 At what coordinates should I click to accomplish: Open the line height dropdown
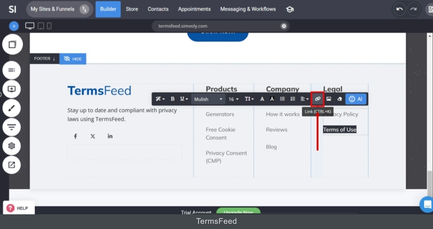[x=249, y=99]
